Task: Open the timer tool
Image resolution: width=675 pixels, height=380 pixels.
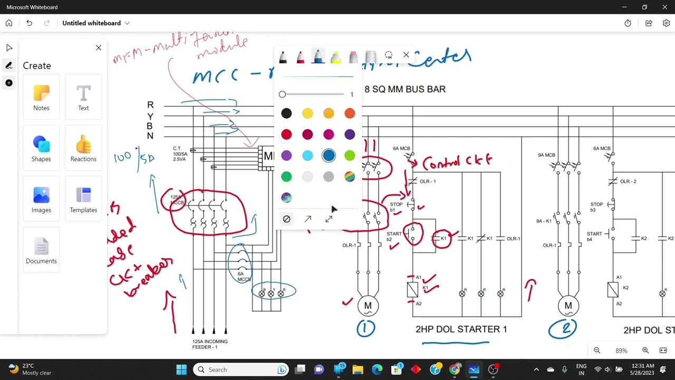Action: (628, 23)
